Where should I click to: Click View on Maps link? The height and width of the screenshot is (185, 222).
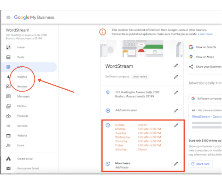click(x=205, y=57)
